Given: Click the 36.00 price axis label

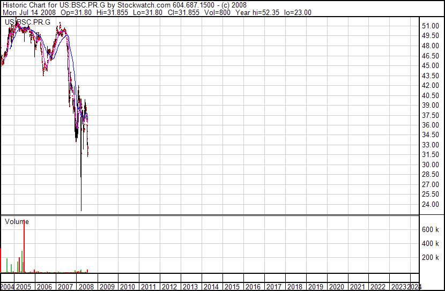Looking at the screenshot, I should point(431,125).
